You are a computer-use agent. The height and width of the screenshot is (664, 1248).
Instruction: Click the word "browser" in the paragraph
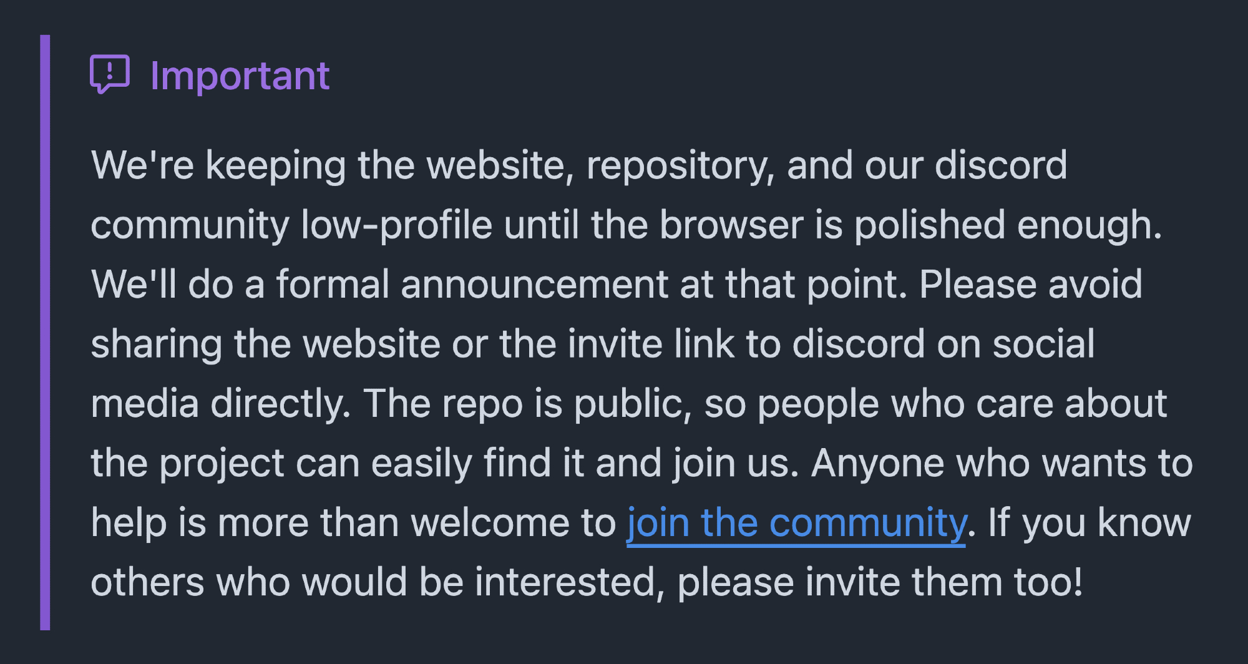point(731,225)
